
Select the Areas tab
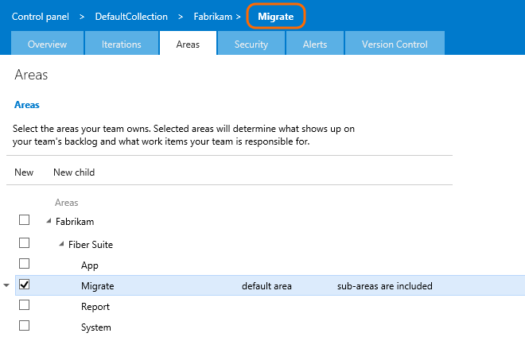188,44
